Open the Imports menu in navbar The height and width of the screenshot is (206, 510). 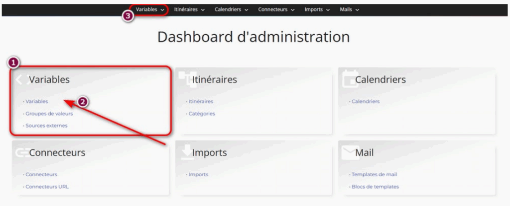click(317, 9)
